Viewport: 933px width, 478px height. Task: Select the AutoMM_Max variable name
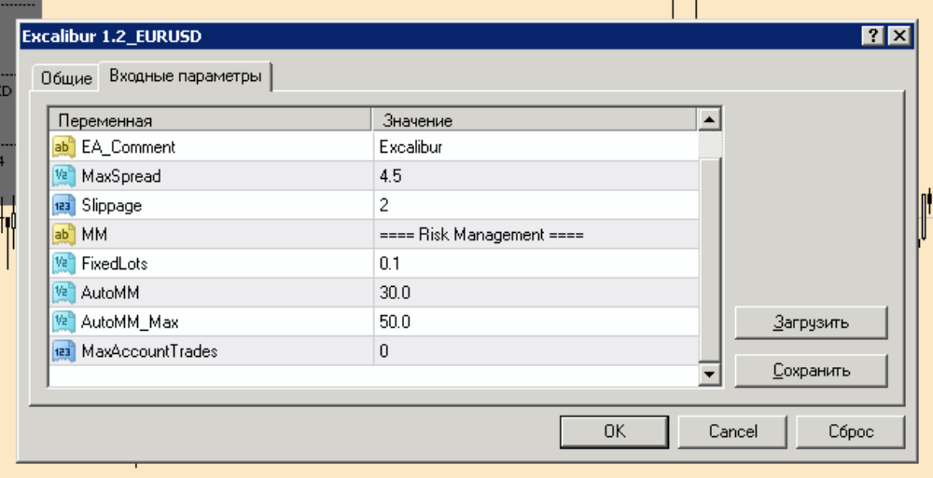(130, 321)
